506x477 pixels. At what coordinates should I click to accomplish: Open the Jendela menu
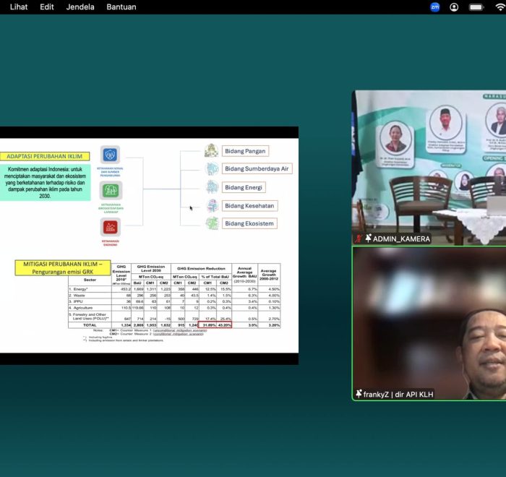(80, 7)
